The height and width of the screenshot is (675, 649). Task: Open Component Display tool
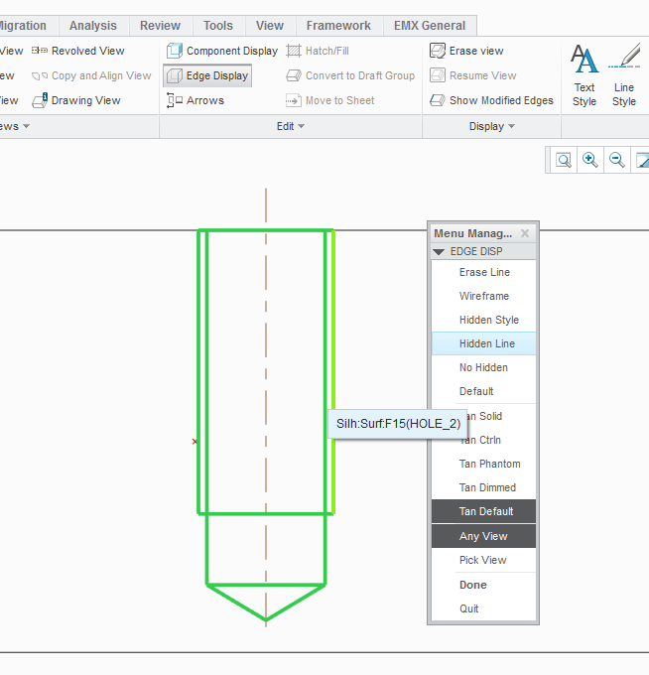(x=176, y=51)
